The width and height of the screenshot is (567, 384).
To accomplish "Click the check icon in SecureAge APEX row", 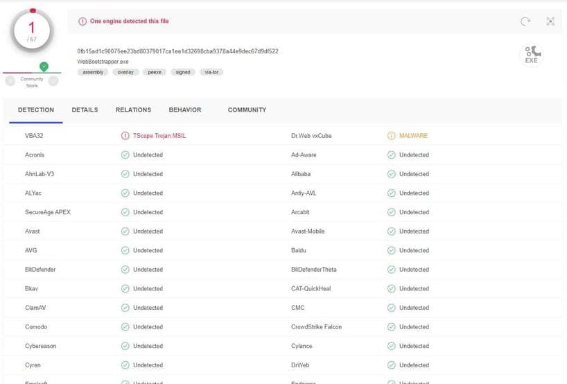I will [125, 212].
